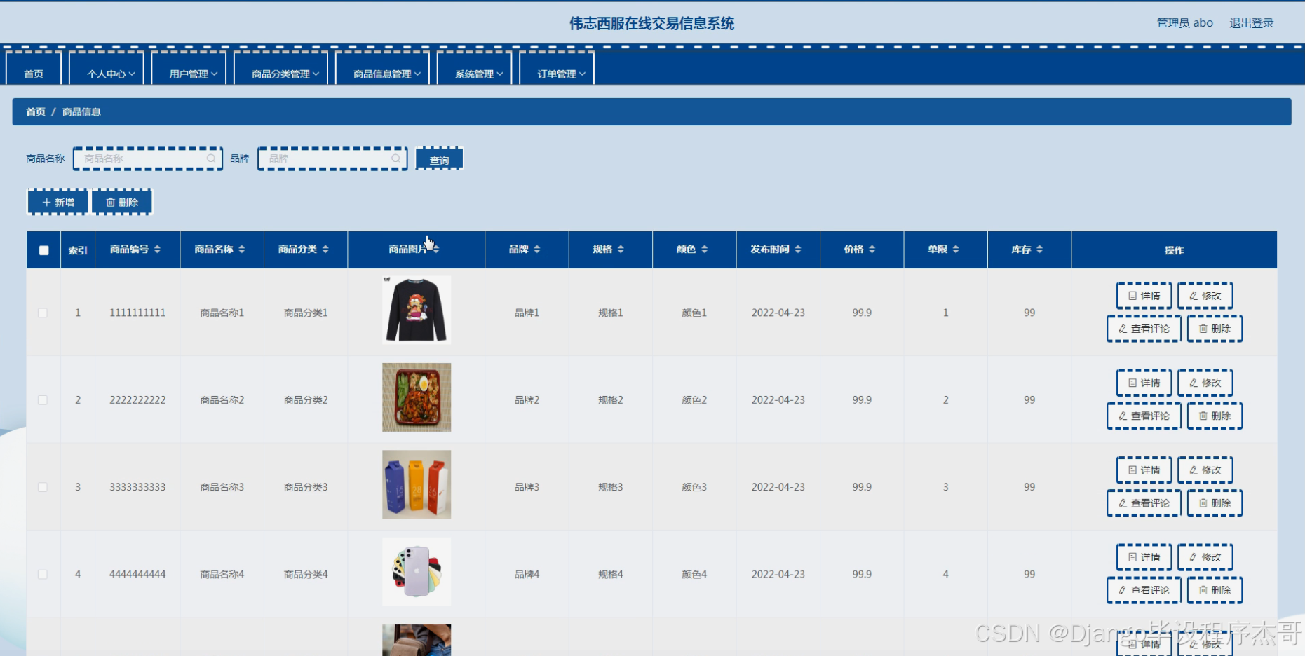Open 详情 for 商品名称1
Viewport: 1305px width, 656px height.
pos(1144,296)
